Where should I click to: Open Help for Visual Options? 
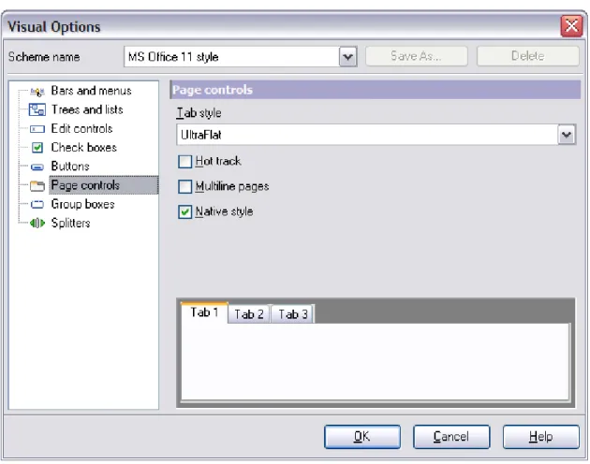pyautogui.click(x=541, y=437)
